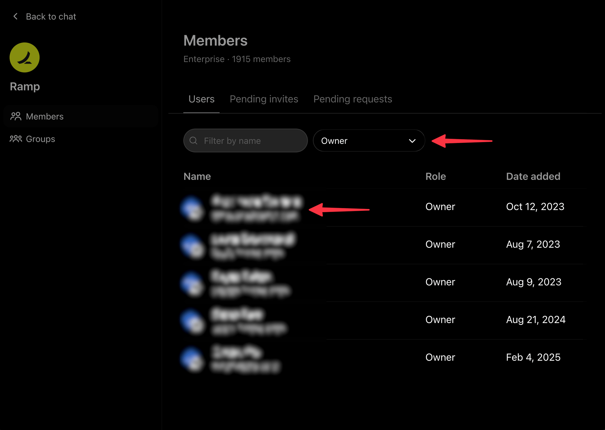Image resolution: width=605 pixels, height=430 pixels.
Task: Select the Feb 4, 2025 date cell
Action: click(533, 357)
